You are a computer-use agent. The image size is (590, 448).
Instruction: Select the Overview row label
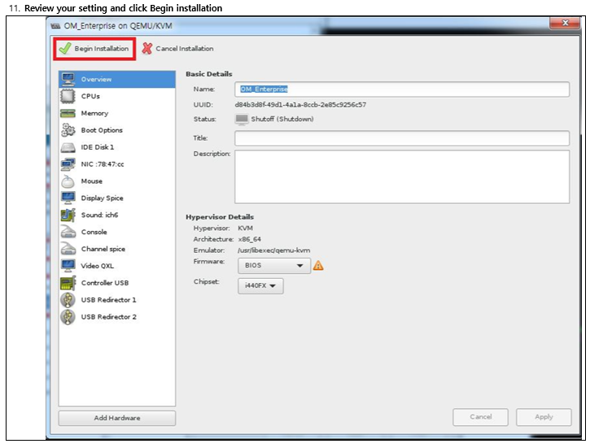tap(96, 80)
